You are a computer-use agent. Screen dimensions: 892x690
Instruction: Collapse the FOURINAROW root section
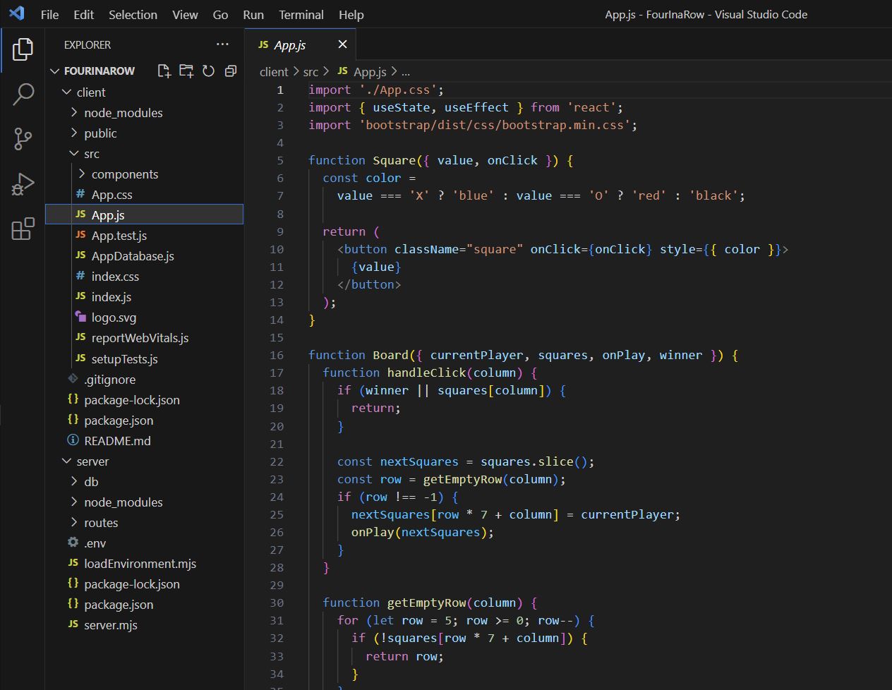point(99,71)
